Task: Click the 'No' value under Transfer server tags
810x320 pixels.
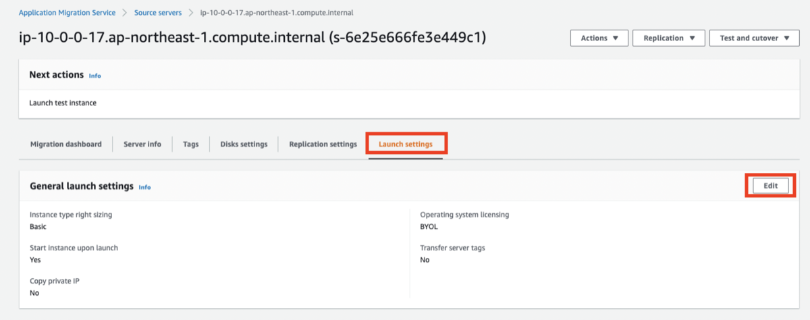Action: [425, 260]
